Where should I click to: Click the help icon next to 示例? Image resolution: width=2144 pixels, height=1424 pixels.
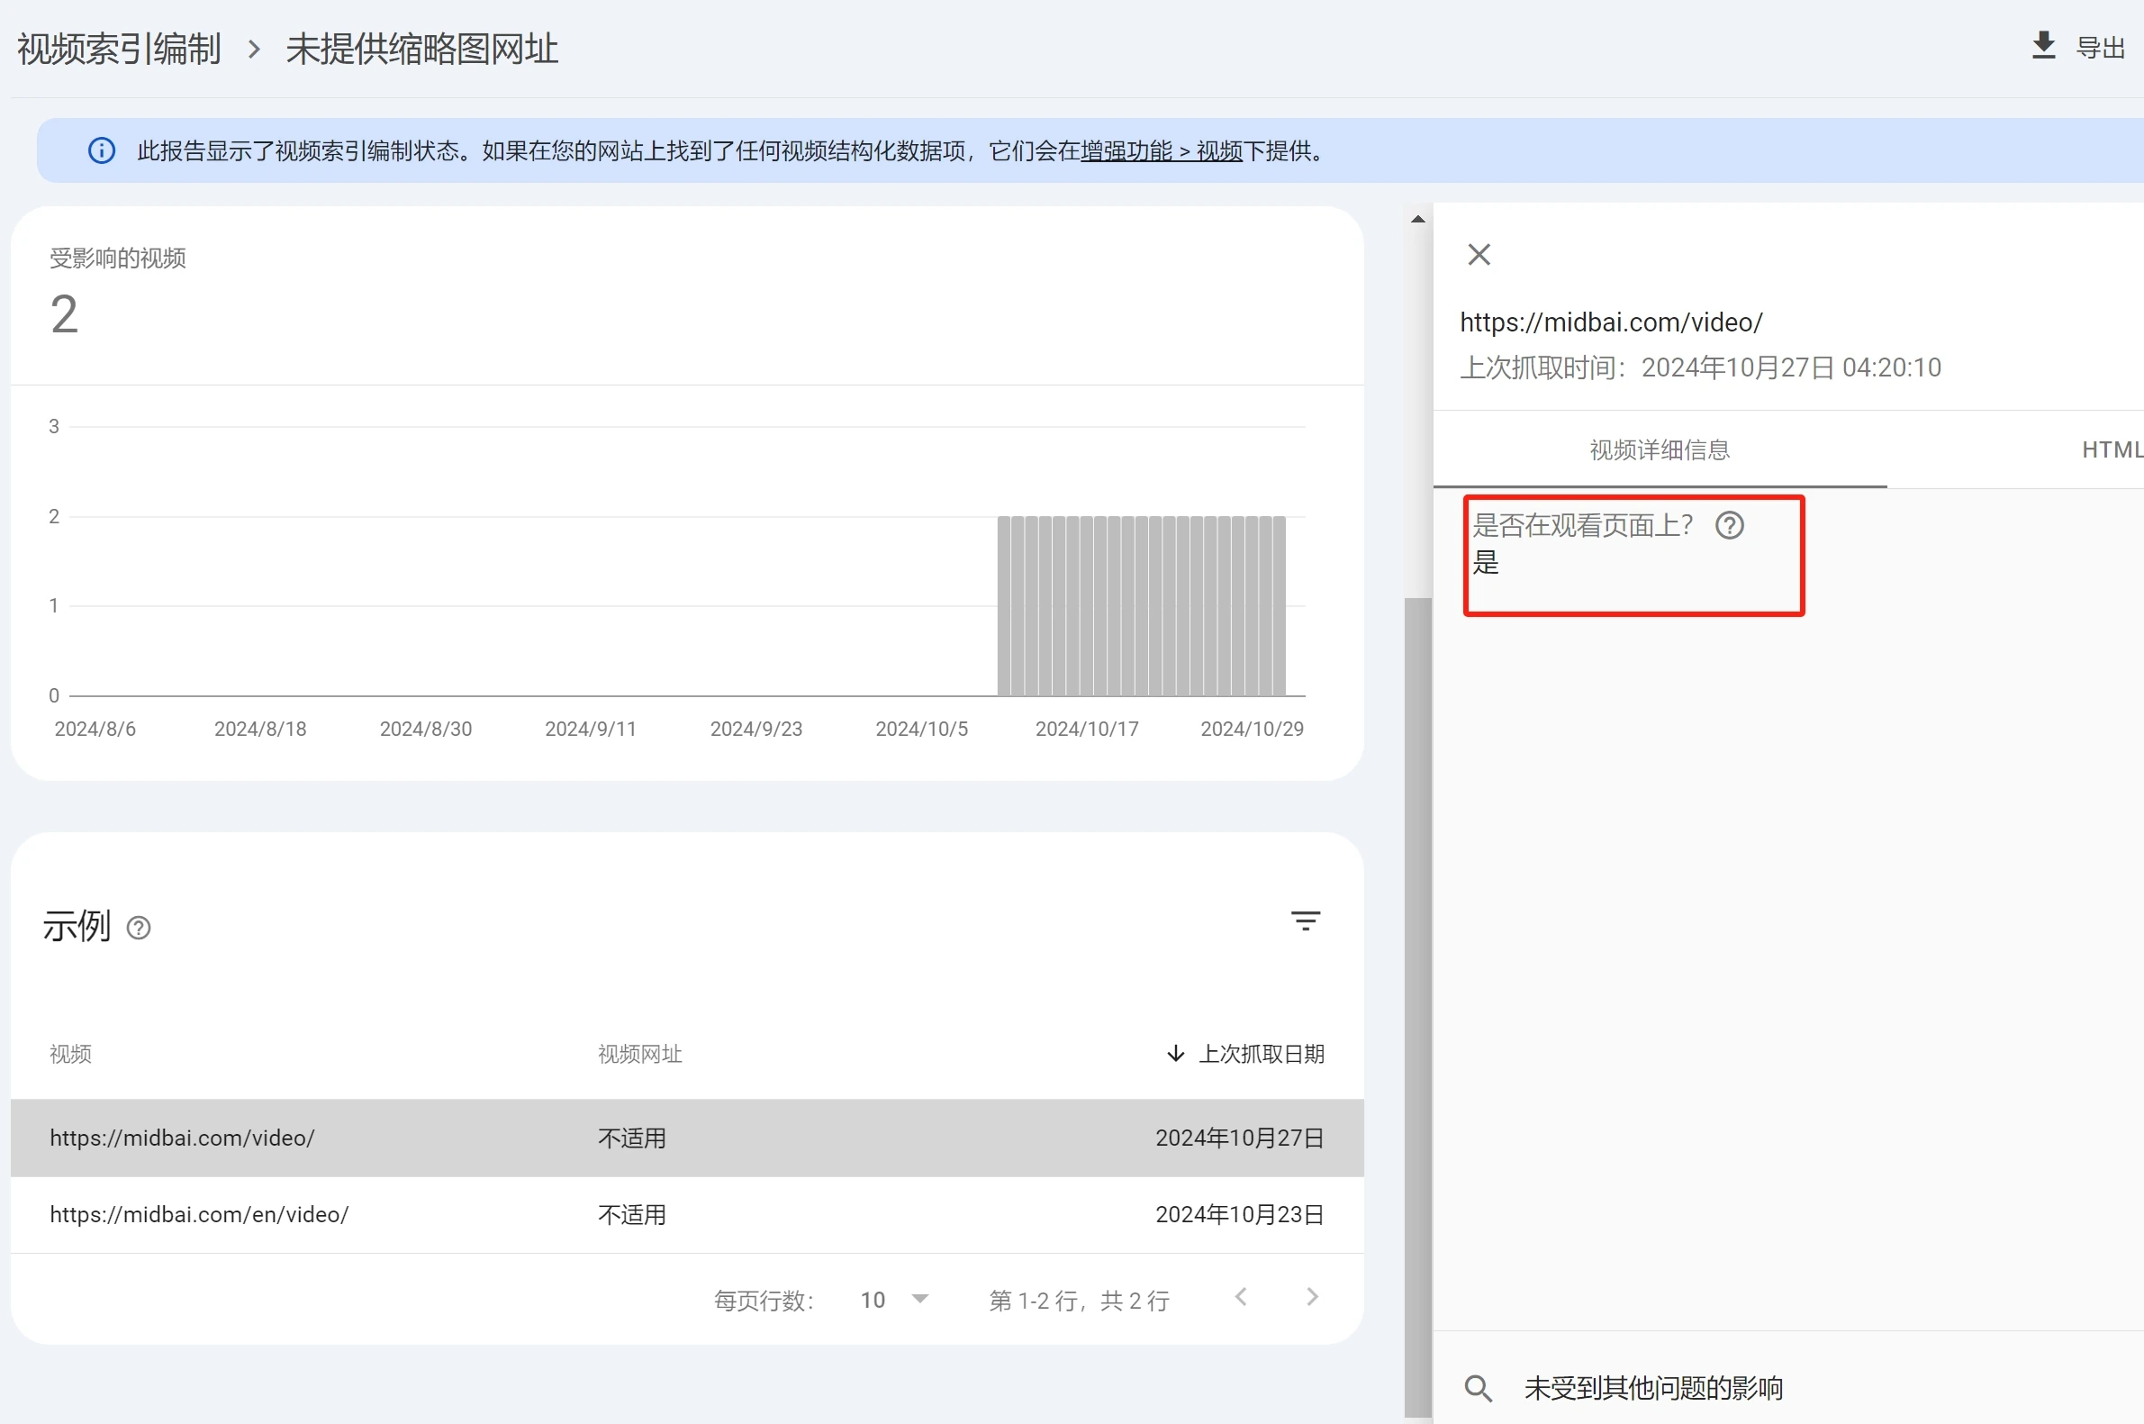click(139, 928)
